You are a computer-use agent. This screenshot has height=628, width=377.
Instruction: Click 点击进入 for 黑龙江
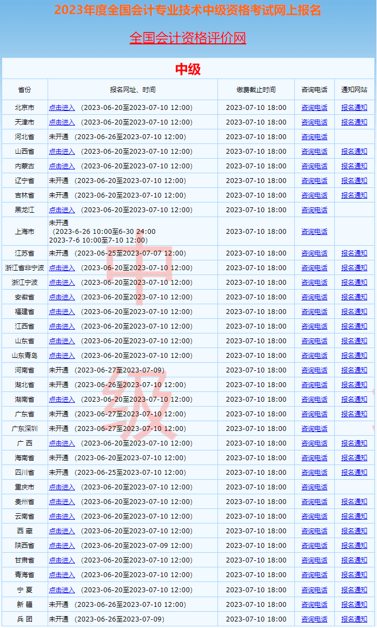(62, 210)
